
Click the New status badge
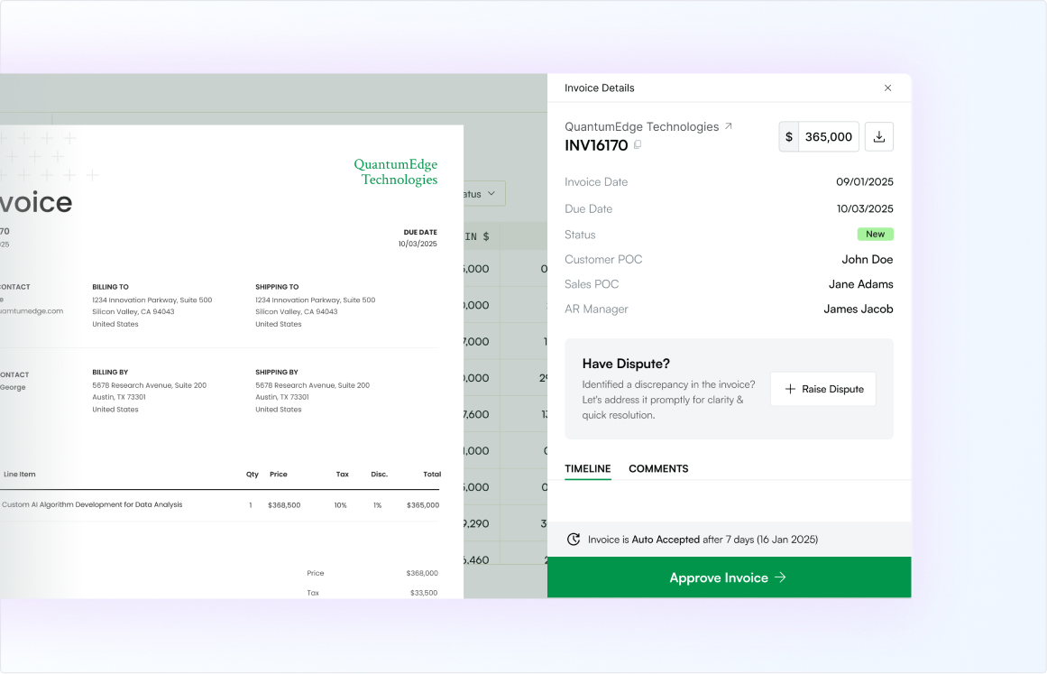pos(875,234)
